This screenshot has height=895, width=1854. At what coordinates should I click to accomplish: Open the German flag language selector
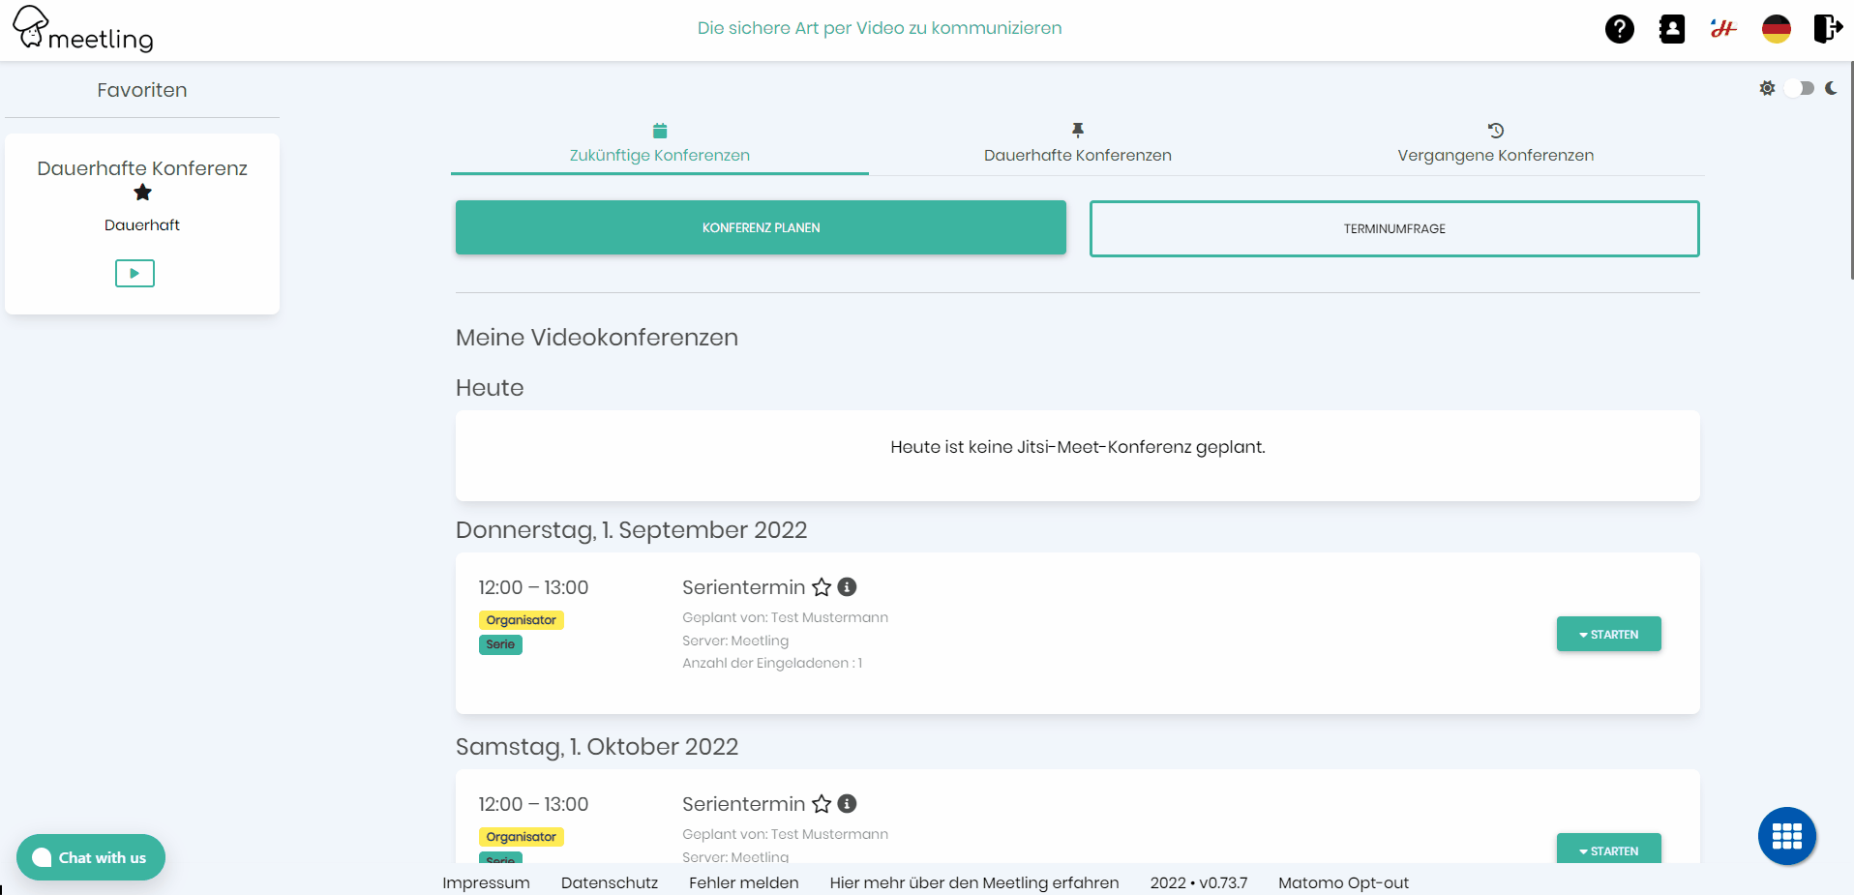(1776, 29)
